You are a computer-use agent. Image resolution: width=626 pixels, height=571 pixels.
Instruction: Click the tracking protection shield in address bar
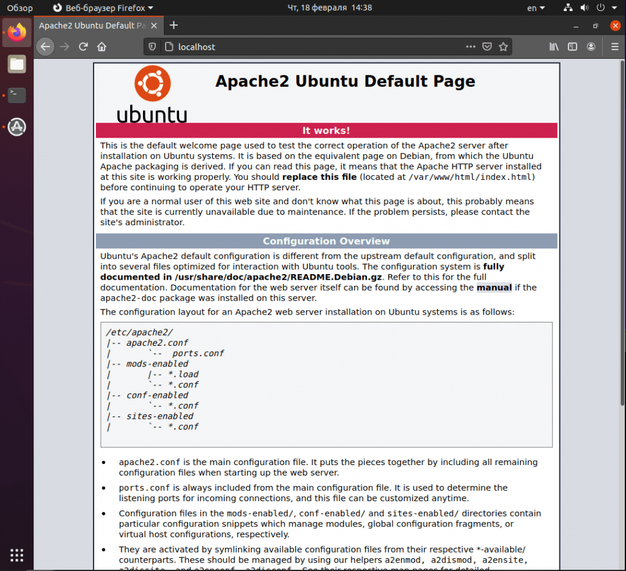pos(152,47)
